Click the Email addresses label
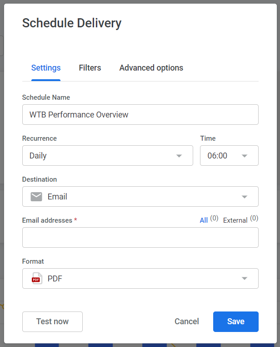This screenshot has height=347, width=280. pos(47,220)
